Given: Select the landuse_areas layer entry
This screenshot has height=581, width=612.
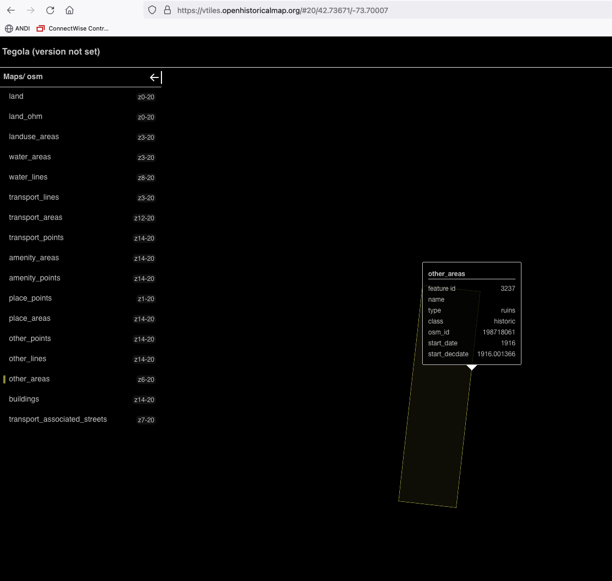Looking at the screenshot, I should point(34,136).
